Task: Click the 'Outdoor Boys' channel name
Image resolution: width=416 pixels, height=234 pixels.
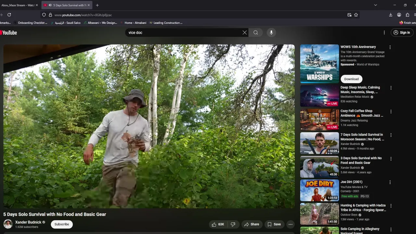Action: coord(349,215)
